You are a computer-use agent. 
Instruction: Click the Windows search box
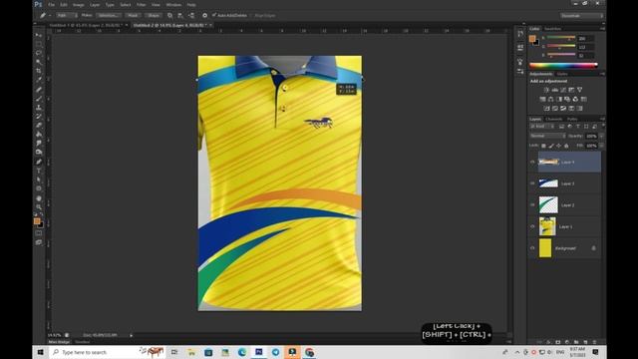pyautogui.click(x=108, y=352)
